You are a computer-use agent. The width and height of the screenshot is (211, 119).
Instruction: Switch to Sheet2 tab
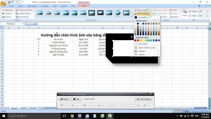click(24, 108)
